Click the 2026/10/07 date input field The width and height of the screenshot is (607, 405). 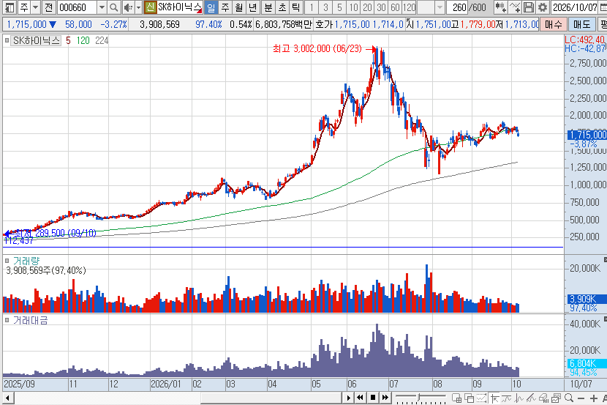point(575,7)
